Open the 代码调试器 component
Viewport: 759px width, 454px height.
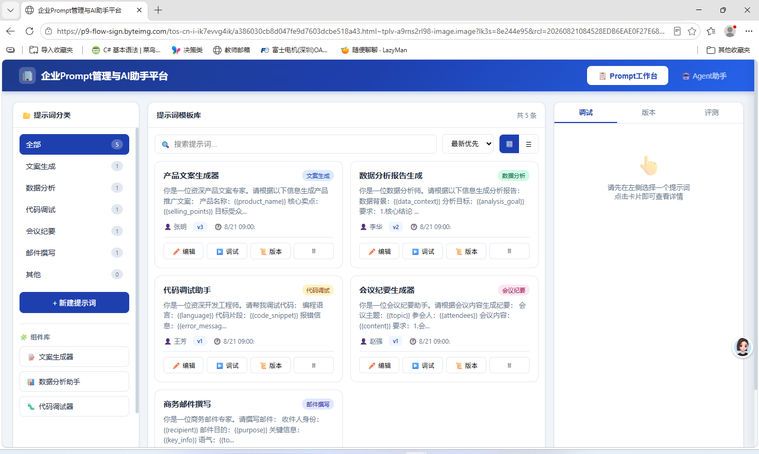click(x=74, y=406)
